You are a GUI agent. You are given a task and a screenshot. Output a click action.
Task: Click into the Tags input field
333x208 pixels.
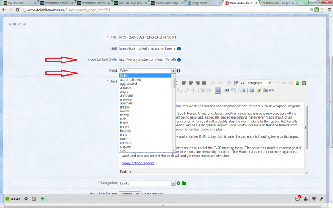tap(147, 49)
